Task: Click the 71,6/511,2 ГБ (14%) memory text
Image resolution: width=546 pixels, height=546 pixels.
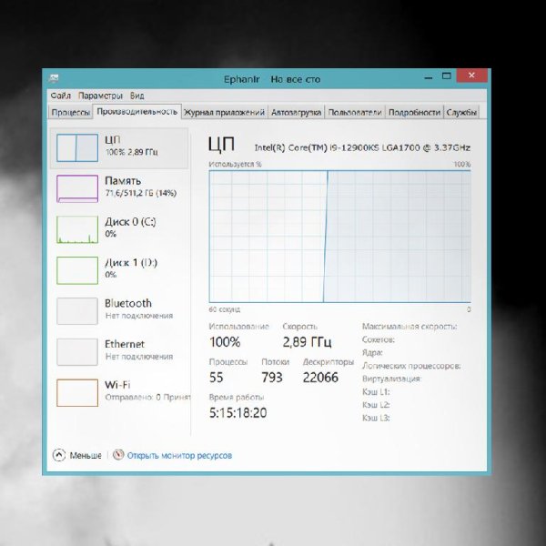Action: coord(141,193)
